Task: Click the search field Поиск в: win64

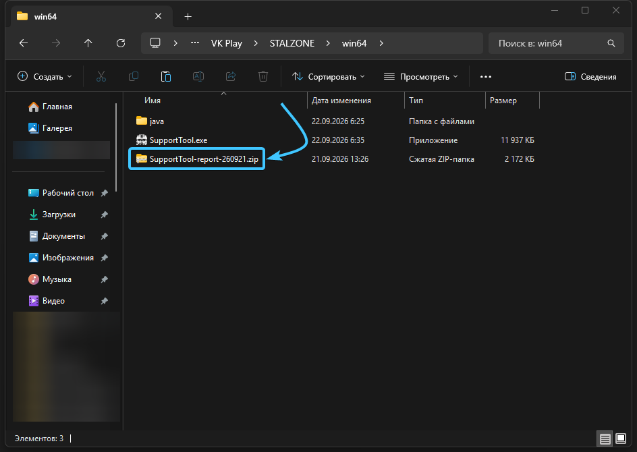Action: [556, 43]
